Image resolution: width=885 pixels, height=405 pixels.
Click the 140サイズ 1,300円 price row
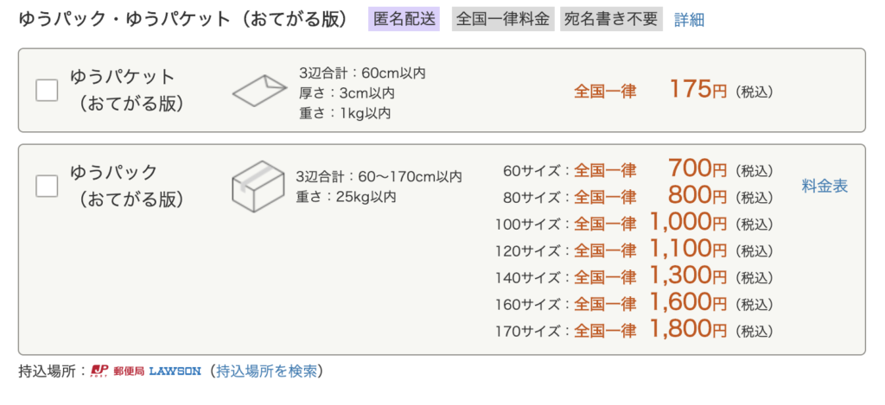click(x=634, y=275)
